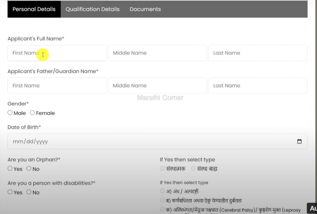
Task: Select अ) अंध / अल्पदृष्टी disability type
Action: pos(162,191)
